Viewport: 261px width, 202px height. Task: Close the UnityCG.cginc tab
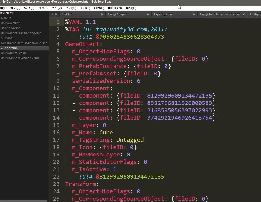tap(148, 14)
